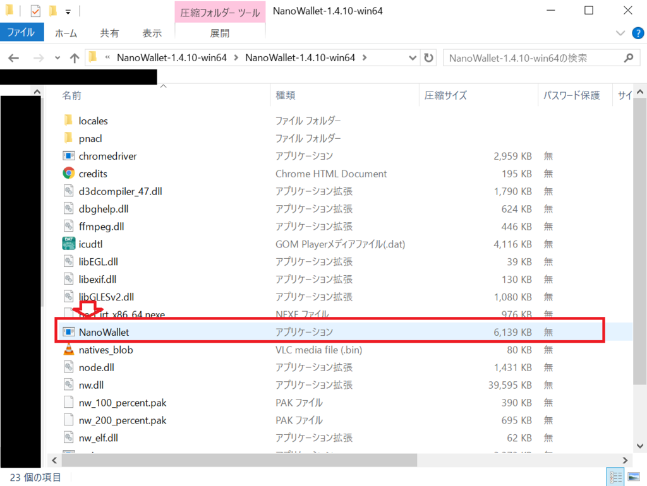Viewport: 647px width, 486px height.
Task: Open the ホーム ribbon tab
Action: (66, 33)
